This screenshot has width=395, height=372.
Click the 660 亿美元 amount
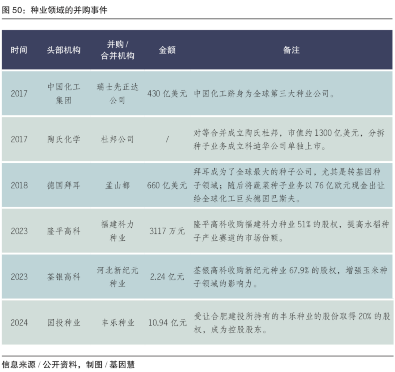167,185
